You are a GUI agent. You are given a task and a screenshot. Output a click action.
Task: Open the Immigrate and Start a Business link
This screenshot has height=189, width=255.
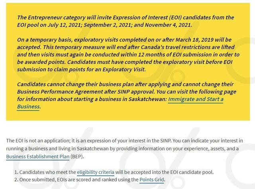(x=196, y=99)
